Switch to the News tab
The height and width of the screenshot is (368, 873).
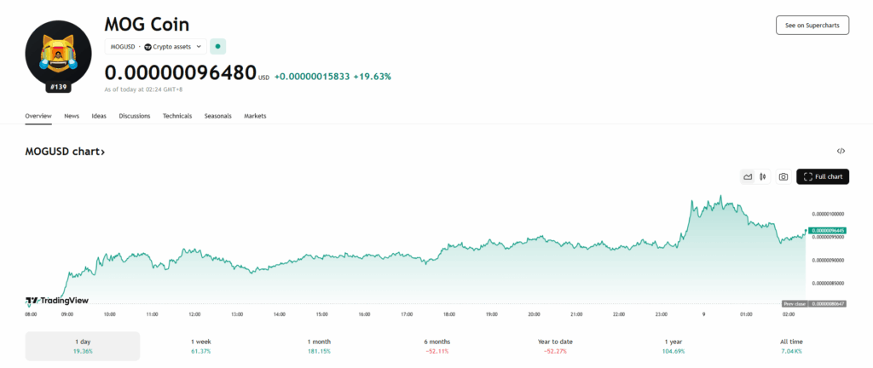tap(72, 116)
